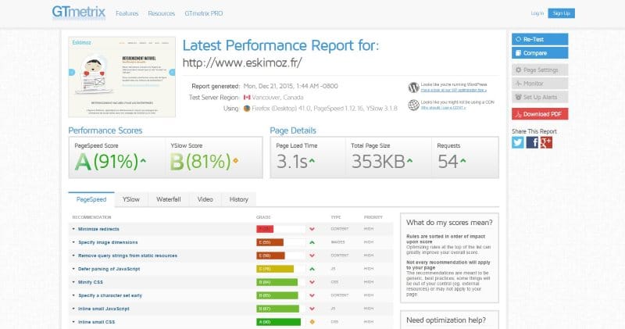This screenshot has width=625, height=329.
Task: Open the WordPress optimization tips link
Action: click(454, 90)
